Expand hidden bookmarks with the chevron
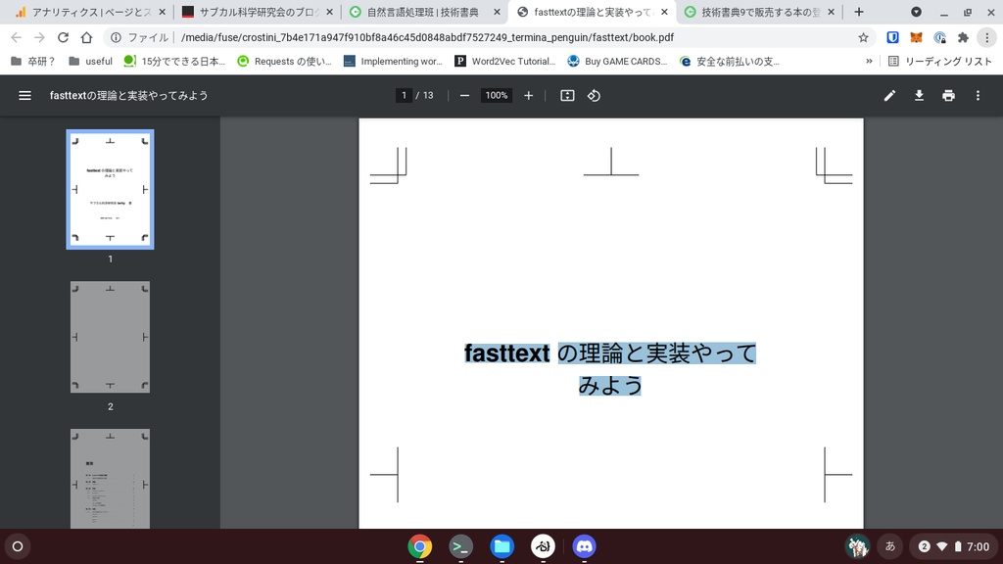The height and width of the screenshot is (564, 1003). (x=868, y=60)
